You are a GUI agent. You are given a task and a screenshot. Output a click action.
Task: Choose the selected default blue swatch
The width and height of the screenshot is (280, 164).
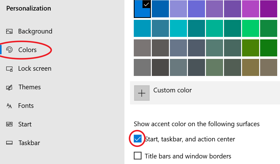coord(142,9)
